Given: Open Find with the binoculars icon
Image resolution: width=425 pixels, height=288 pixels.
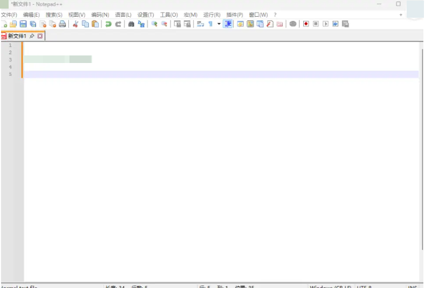Looking at the screenshot, I should click(x=131, y=24).
